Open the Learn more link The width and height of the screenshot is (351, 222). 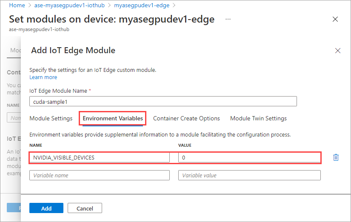coord(43,77)
